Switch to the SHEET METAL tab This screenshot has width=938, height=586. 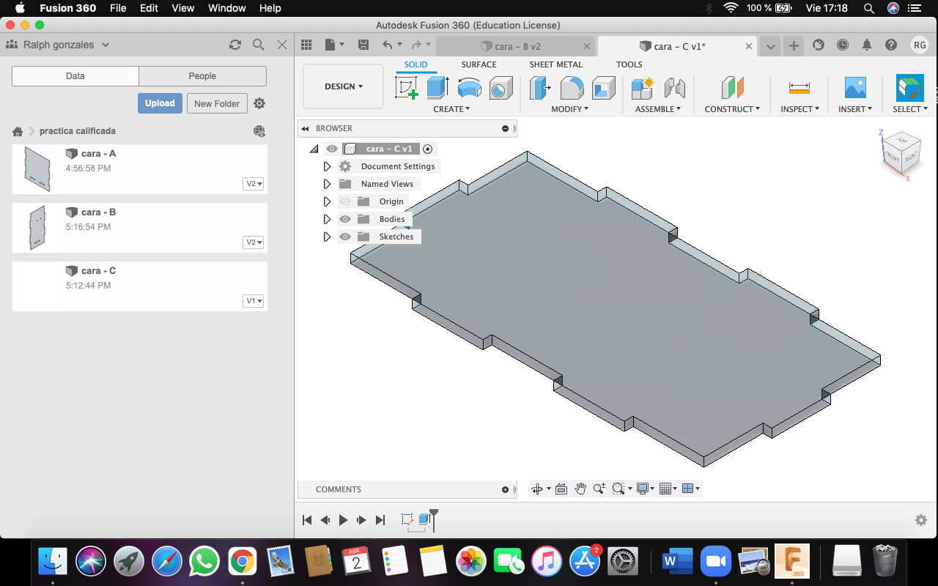pos(556,64)
